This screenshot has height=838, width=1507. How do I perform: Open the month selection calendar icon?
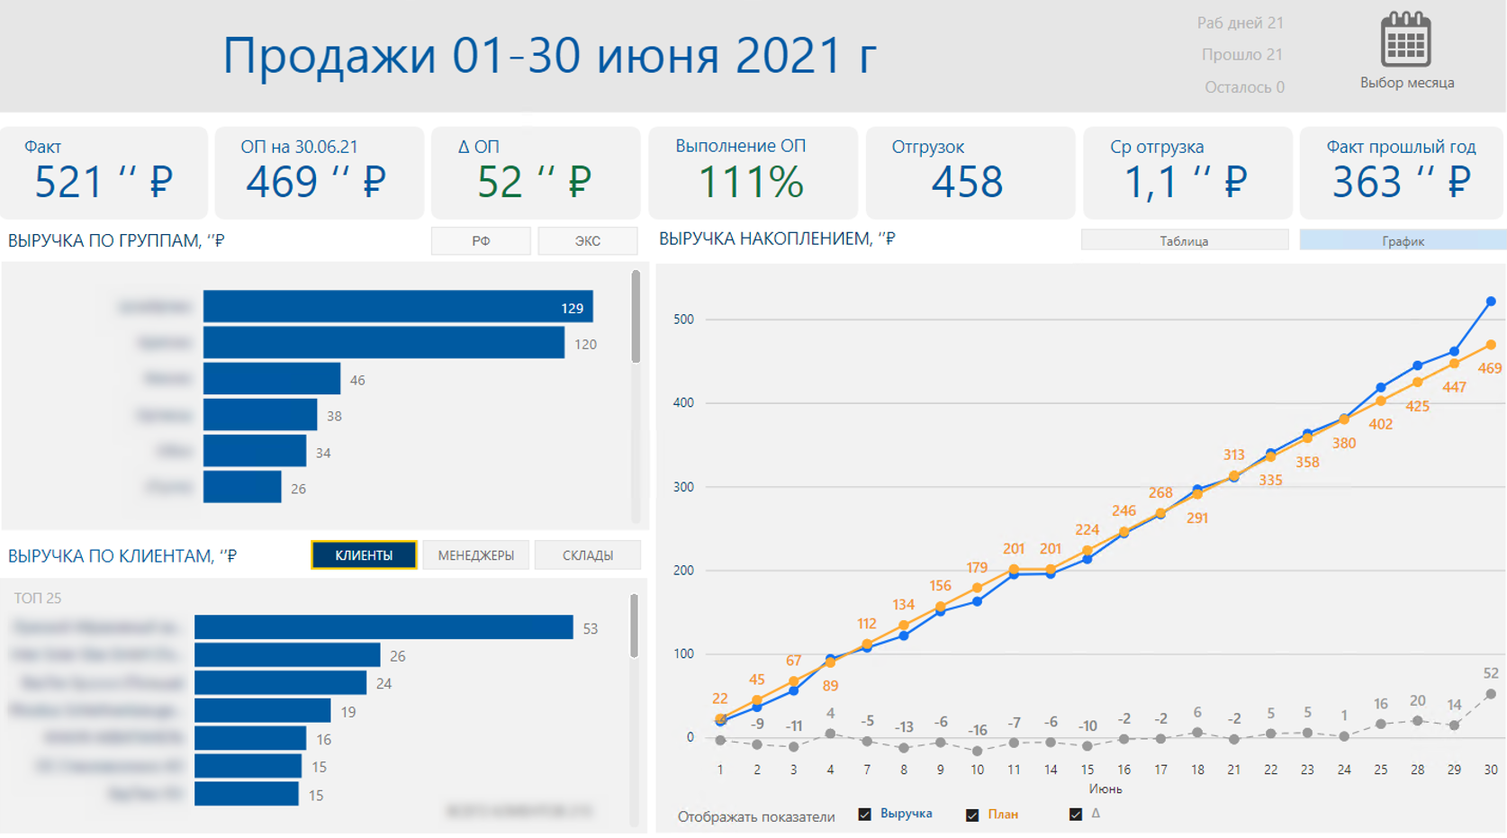point(1405,39)
